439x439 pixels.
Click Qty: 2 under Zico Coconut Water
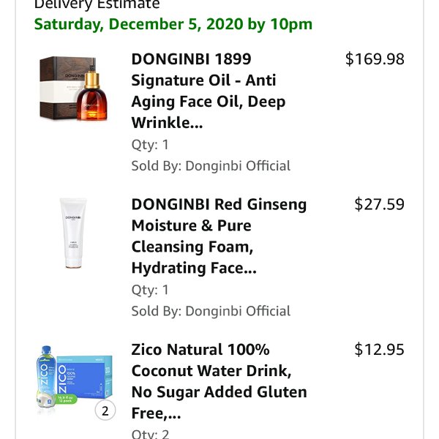coord(150,434)
